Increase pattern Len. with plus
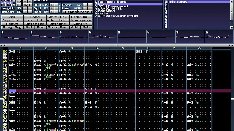Viewport: 234px width, 131px height. click(85, 8)
